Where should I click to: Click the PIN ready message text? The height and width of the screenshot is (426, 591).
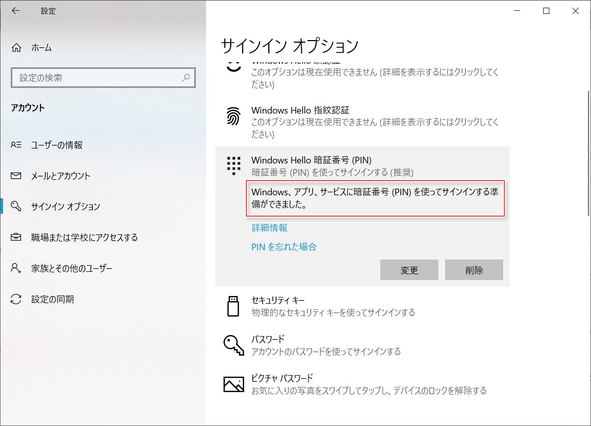coord(375,198)
